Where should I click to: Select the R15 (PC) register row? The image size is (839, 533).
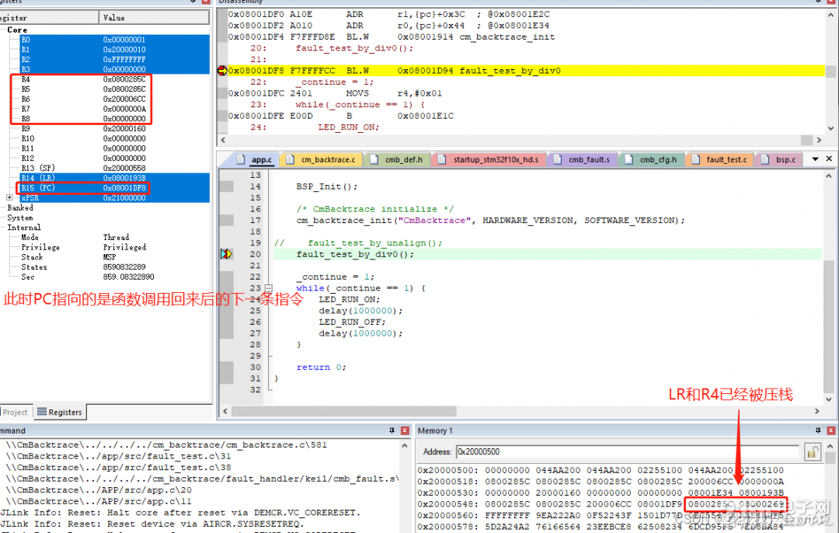pos(114,188)
